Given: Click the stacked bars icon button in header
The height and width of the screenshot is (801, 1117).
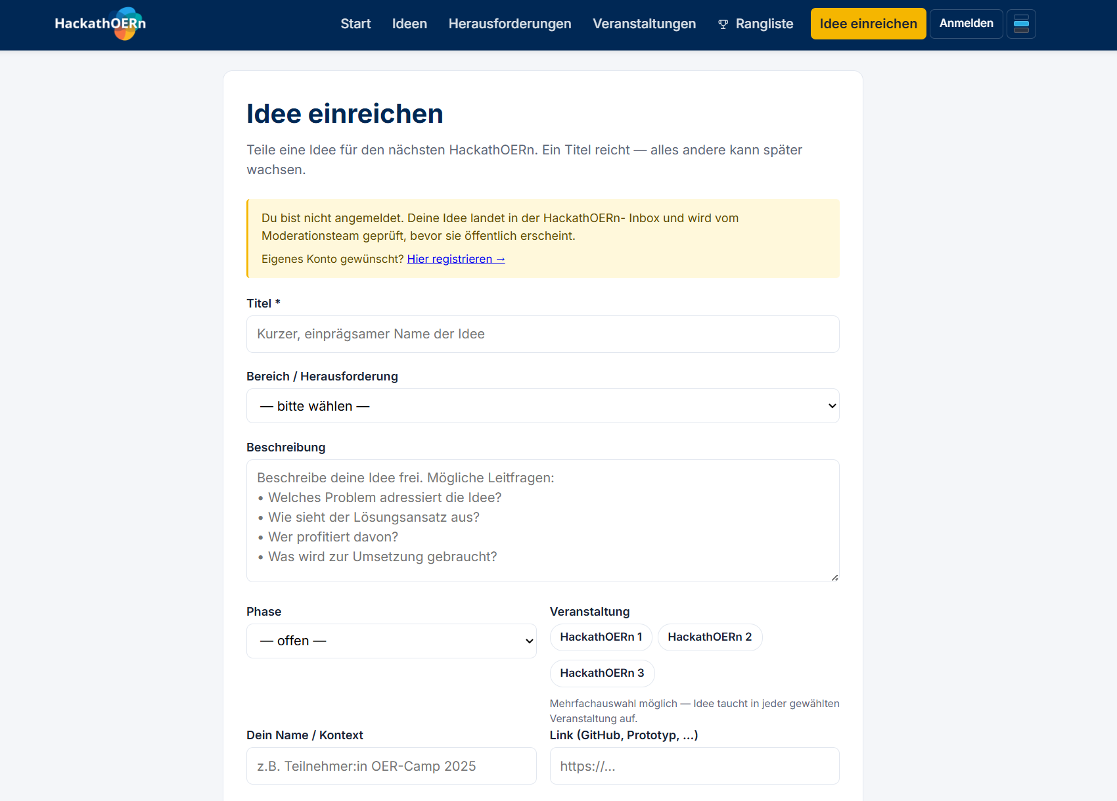Looking at the screenshot, I should (1021, 24).
